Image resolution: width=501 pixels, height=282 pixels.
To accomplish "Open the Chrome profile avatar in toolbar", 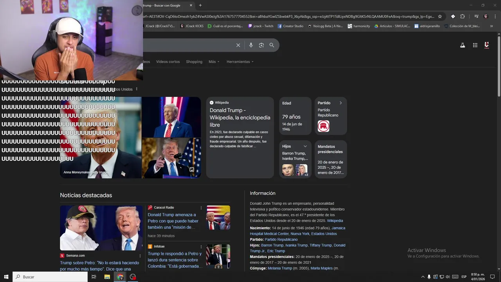I will [486, 16].
